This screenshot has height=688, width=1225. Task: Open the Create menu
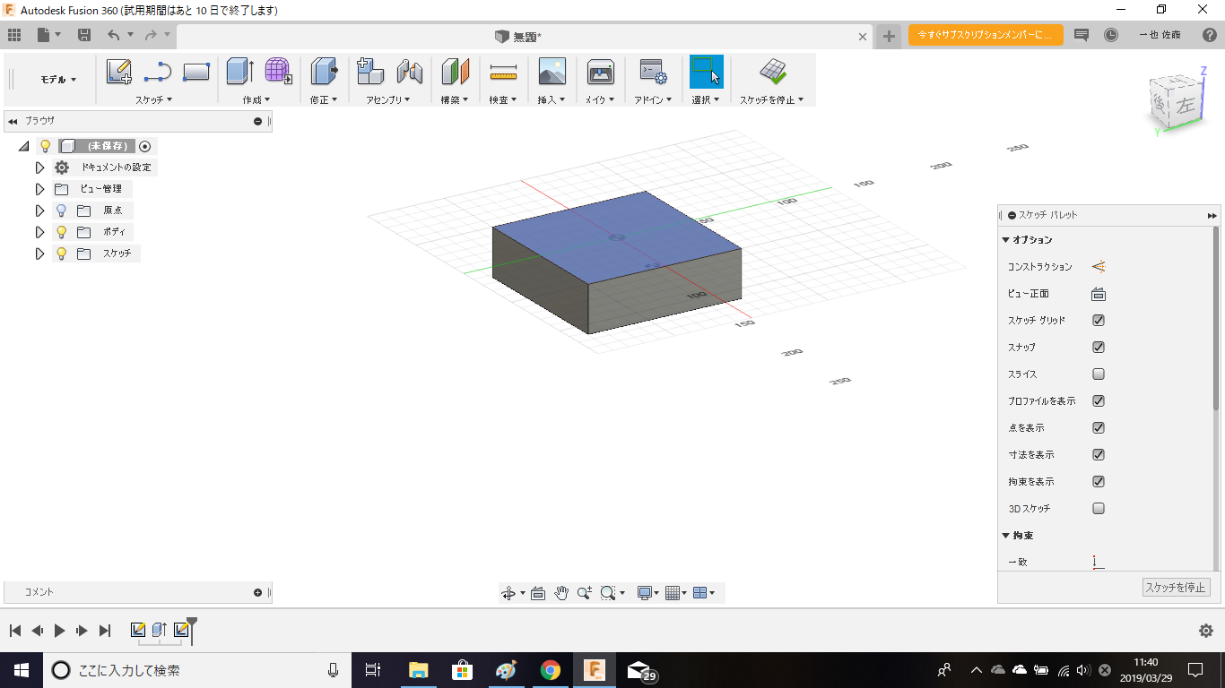pyautogui.click(x=256, y=100)
